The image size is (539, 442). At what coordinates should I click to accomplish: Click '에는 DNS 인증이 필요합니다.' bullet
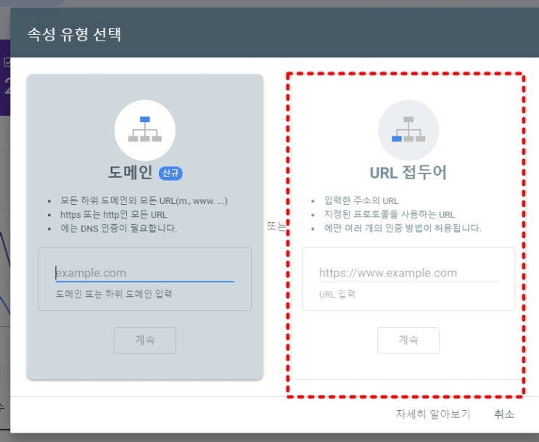(118, 229)
